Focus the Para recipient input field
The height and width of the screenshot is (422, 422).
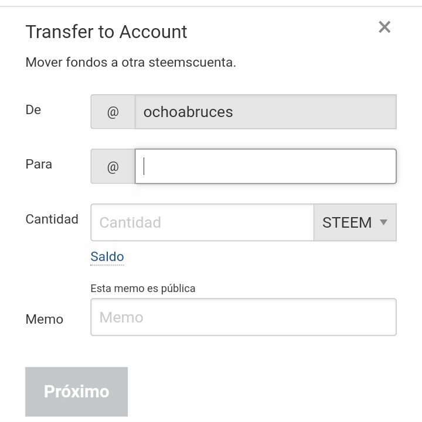click(266, 167)
